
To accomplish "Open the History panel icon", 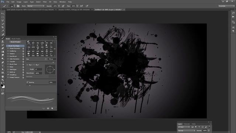I will [233, 13].
